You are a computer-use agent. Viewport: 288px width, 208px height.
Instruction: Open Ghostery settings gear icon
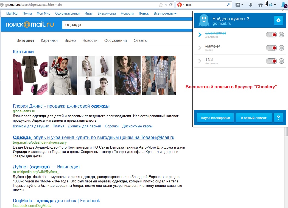point(278,20)
